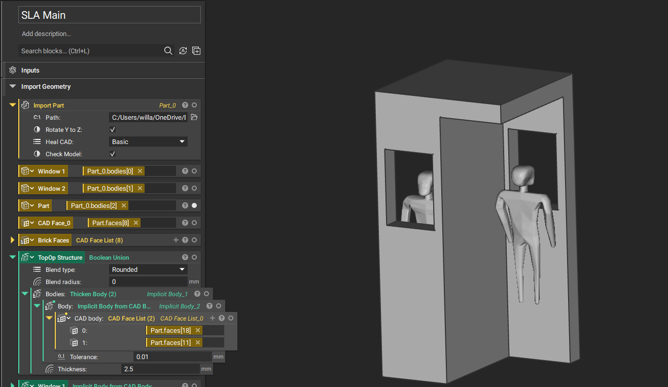Viewport: 668px width, 387px height.
Task: Open help for the Window 2 variable
Action: (185, 188)
